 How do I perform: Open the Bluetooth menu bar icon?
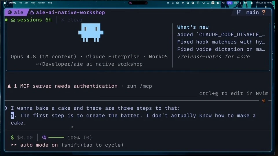(240, 3)
